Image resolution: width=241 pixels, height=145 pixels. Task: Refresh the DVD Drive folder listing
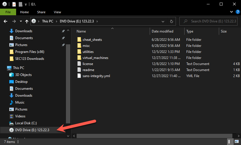(171, 21)
